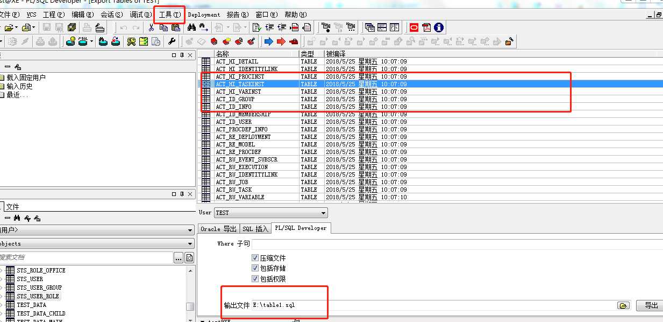Select 载入固定用户 in the left list
Screen dimensions: 663x322
[x=26, y=78]
